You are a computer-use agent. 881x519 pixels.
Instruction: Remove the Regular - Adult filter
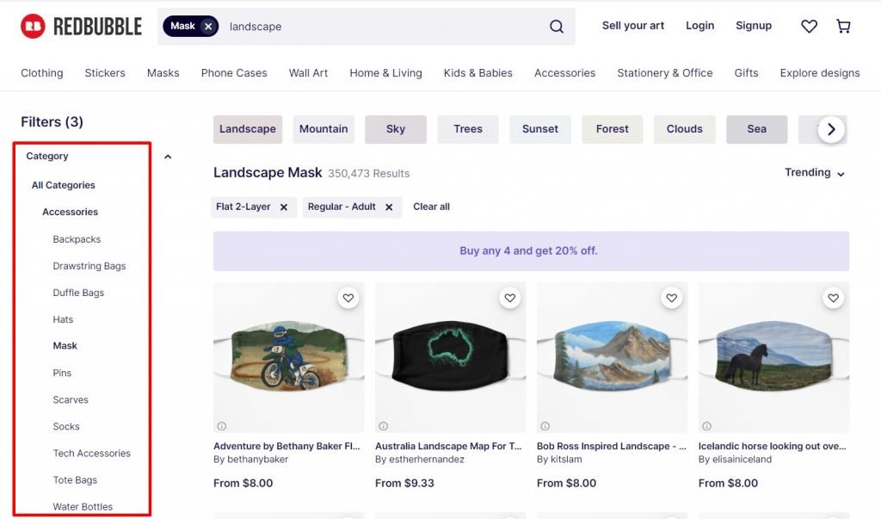coord(389,207)
